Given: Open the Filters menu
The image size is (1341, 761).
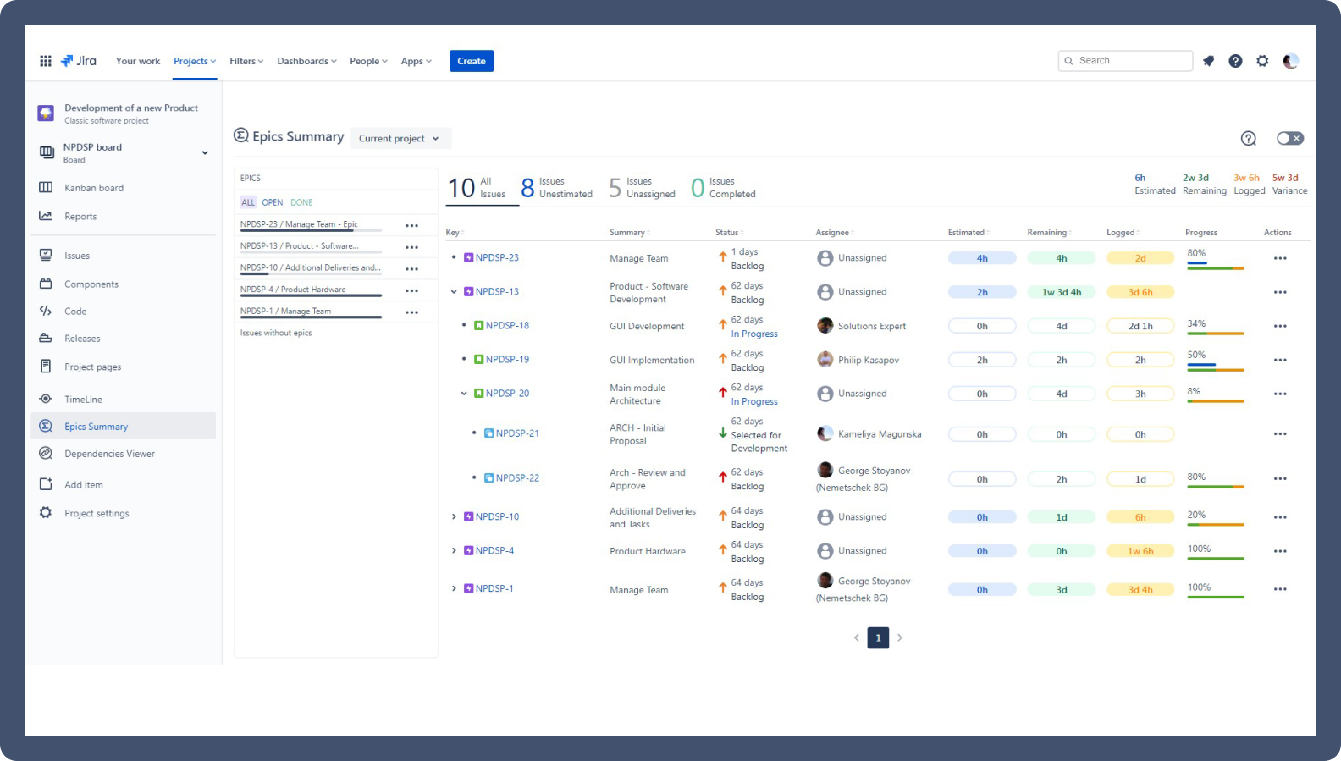Looking at the screenshot, I should (x=246, y=61).
